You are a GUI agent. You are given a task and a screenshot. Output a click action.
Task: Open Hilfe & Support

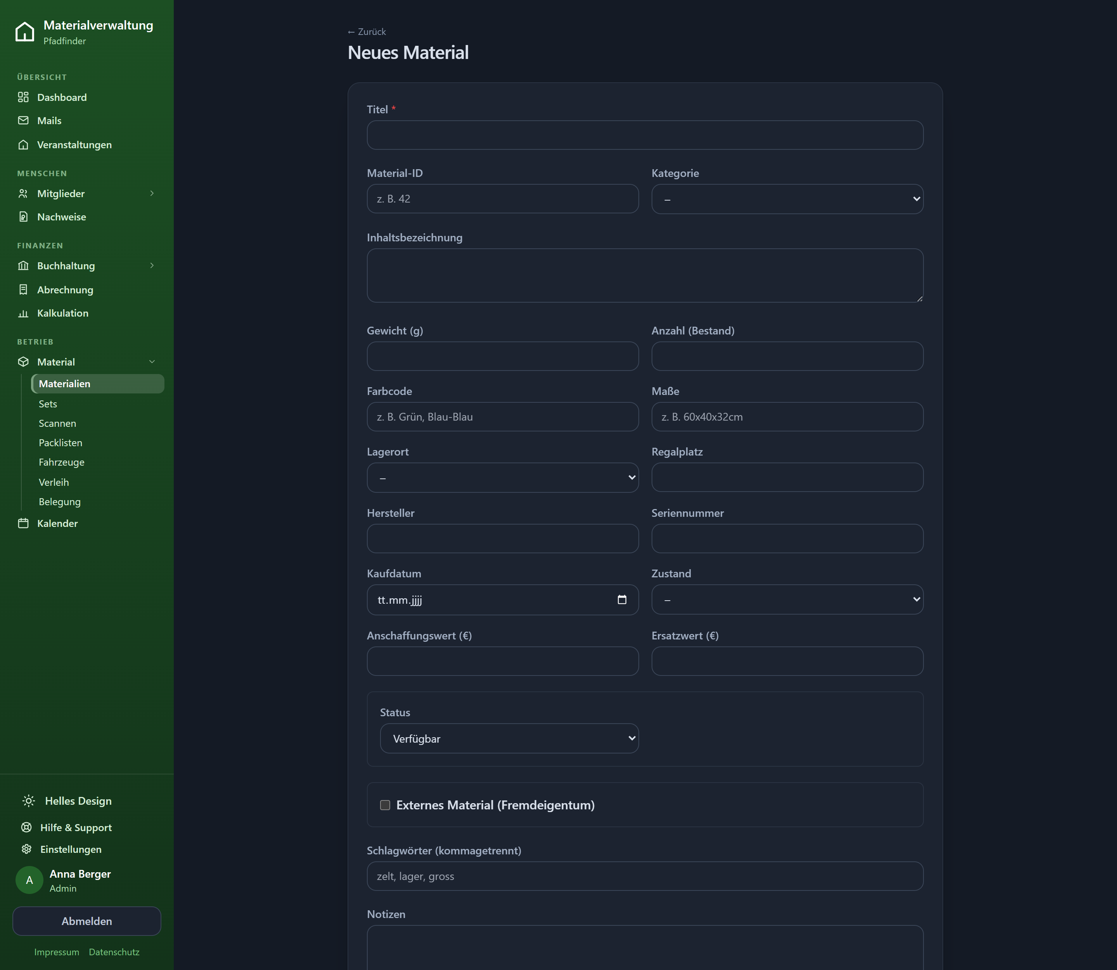pos(76,827)
